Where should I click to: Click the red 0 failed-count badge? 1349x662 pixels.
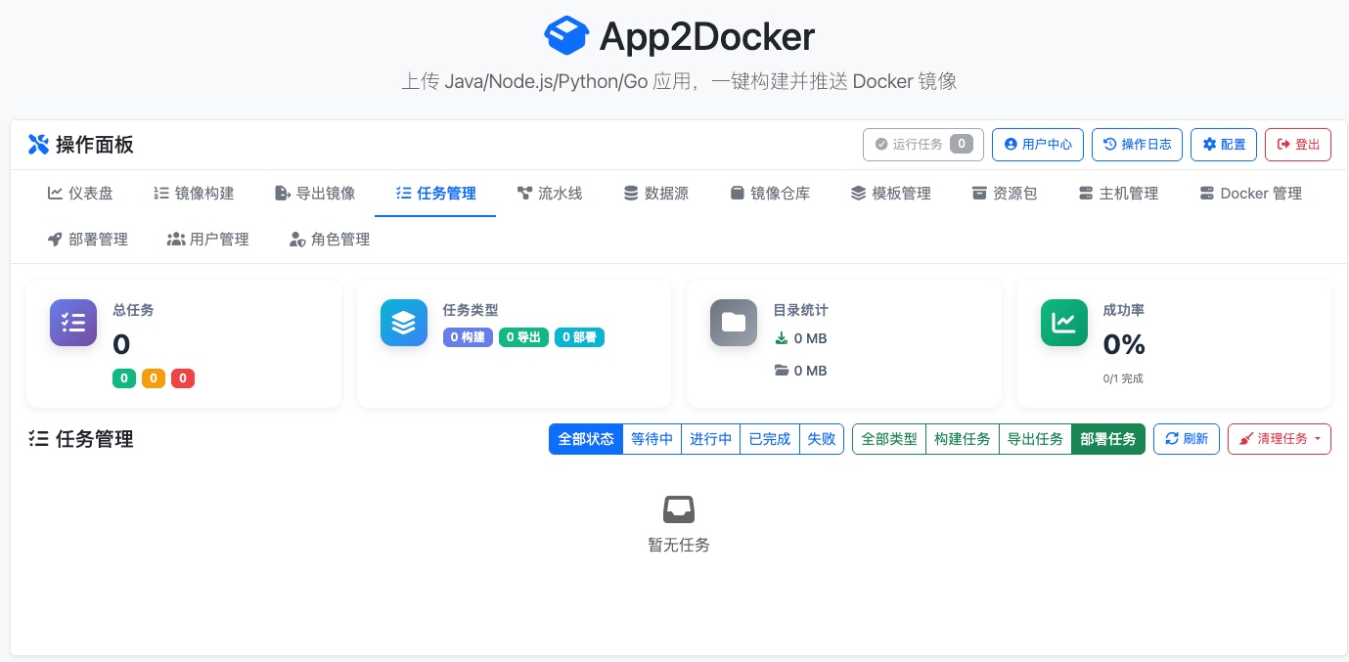pos(183,378)
